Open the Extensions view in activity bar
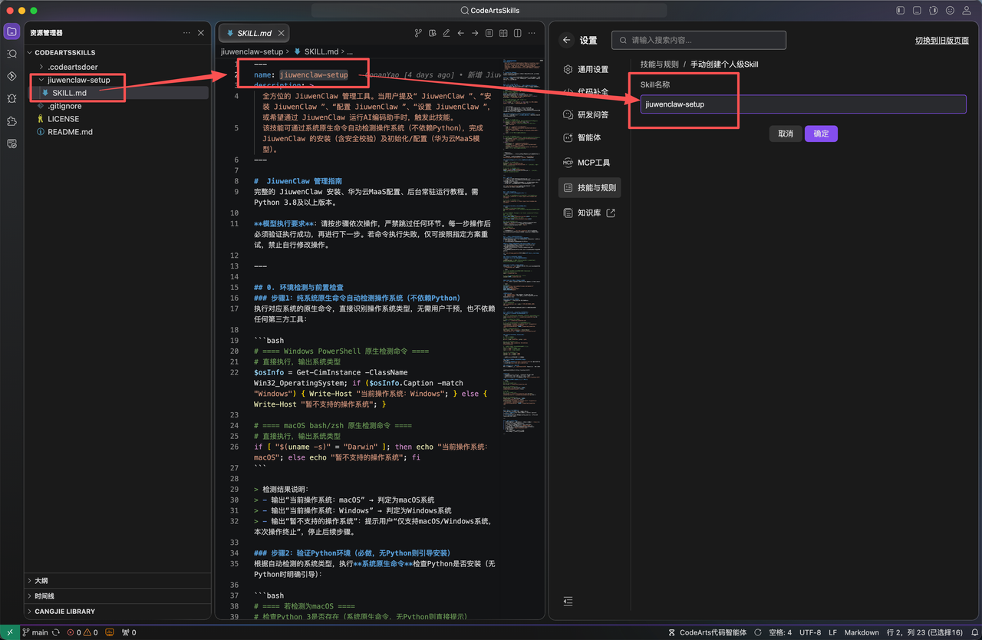 click(12, 121)
